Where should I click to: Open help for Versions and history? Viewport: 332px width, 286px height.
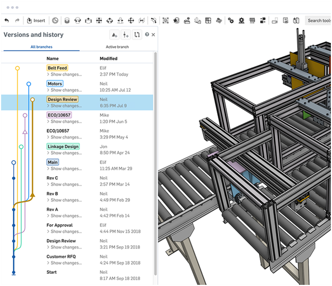click(x=147, y=35)
